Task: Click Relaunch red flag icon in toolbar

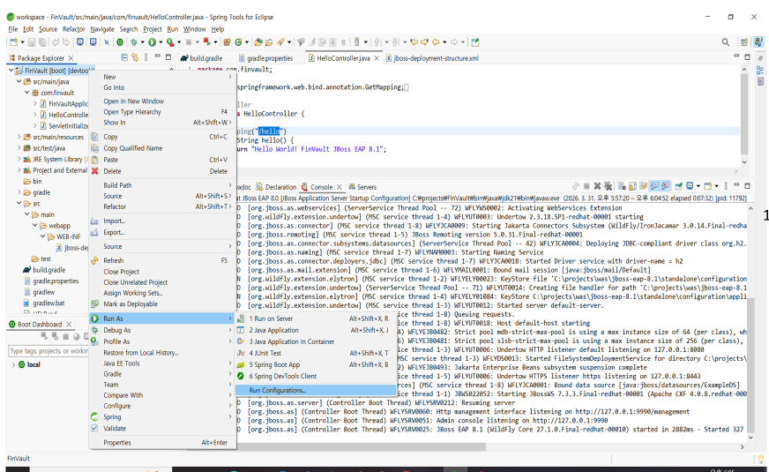Action: tap(206, 42)
